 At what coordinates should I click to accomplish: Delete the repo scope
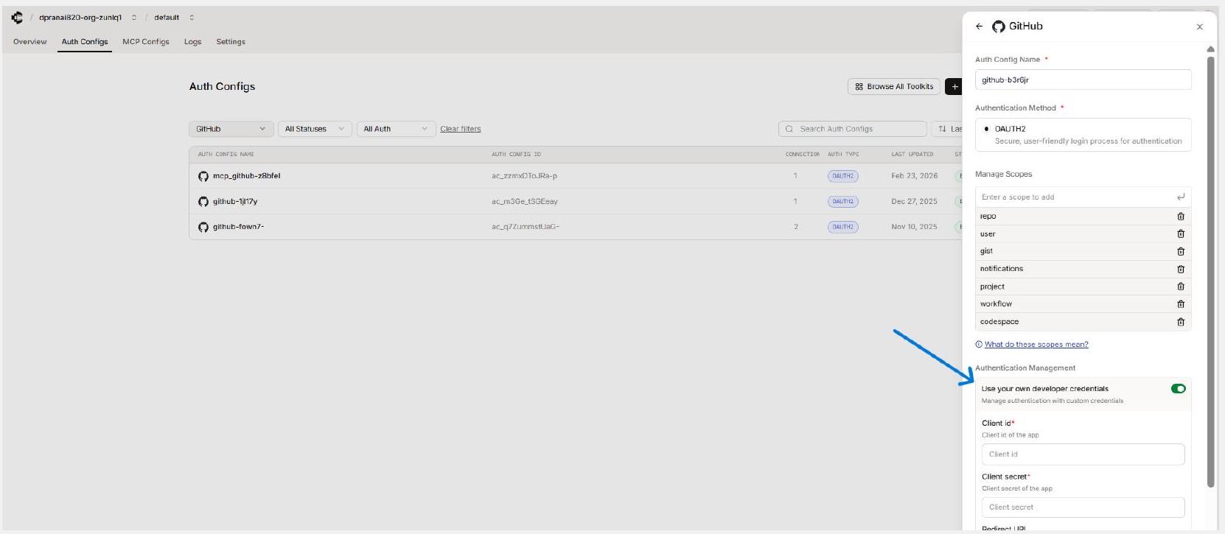click(x=1181, y=217)
